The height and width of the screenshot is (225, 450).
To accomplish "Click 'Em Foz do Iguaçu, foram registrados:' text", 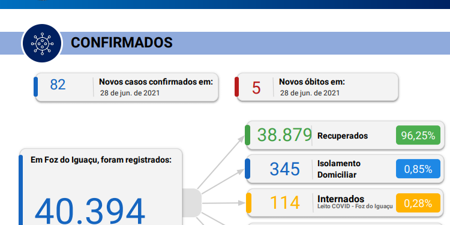I will pyautogui.click(x=101, y=160).
